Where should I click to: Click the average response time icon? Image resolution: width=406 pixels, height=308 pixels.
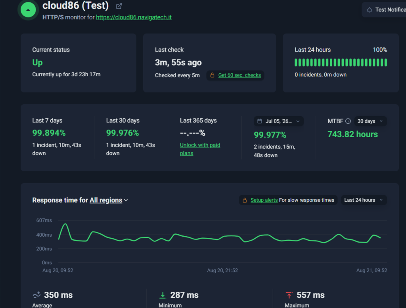point(37,295)
